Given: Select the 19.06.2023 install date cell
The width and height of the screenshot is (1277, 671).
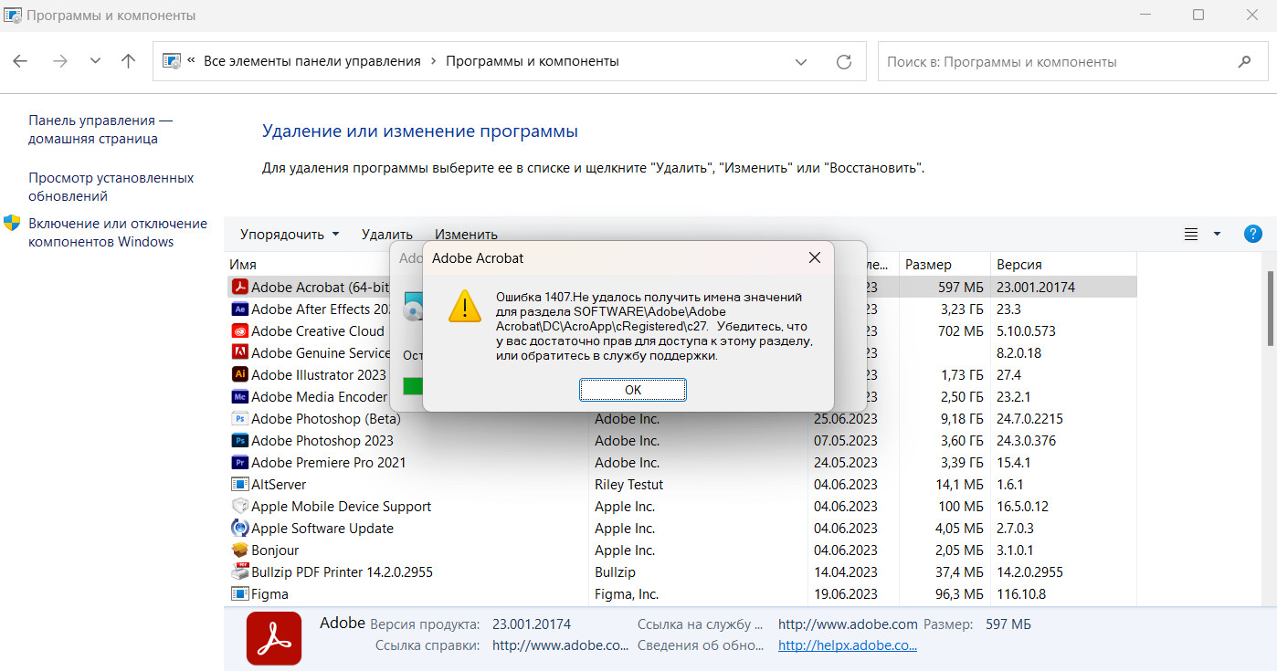Looking at the screenshot, I should [846, 594].
